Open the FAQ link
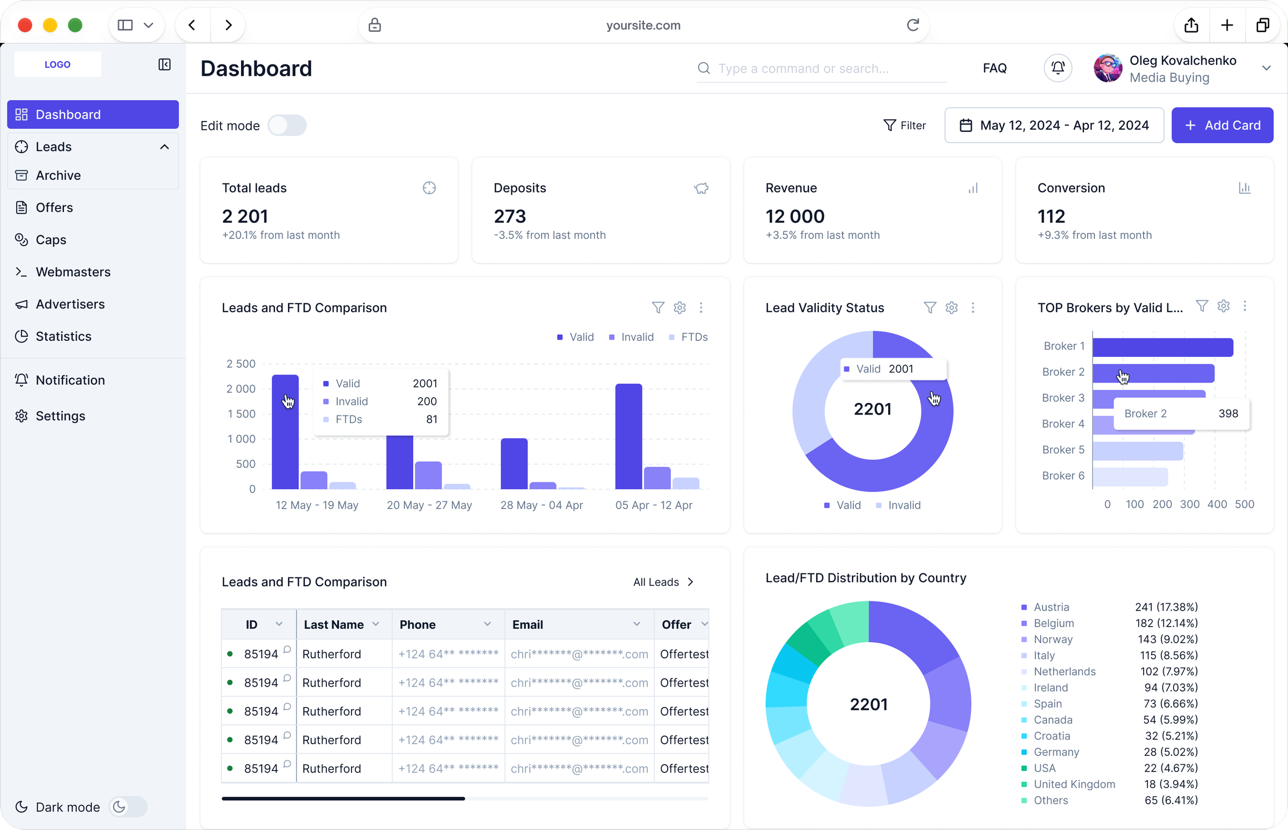 tap(994, 68)
